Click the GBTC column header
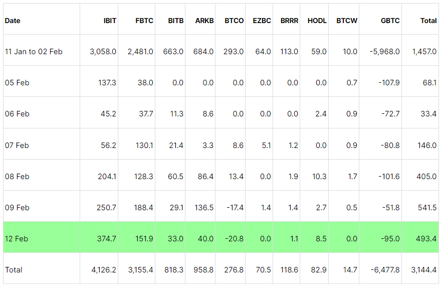Screen dimensions: 443x288 (x=390, y=21)
